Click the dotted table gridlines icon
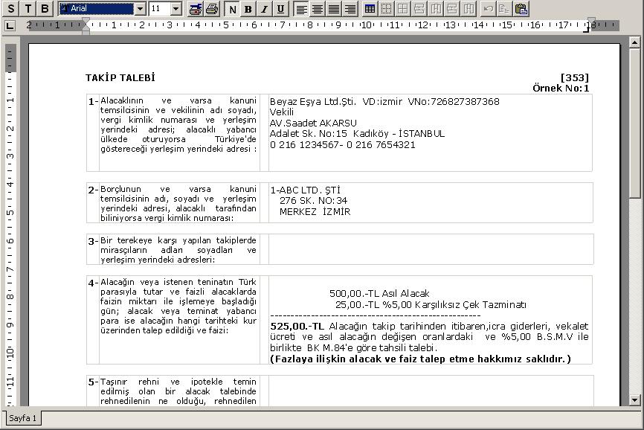The width and height of the screenshot is (644, 430). point(386,9)
